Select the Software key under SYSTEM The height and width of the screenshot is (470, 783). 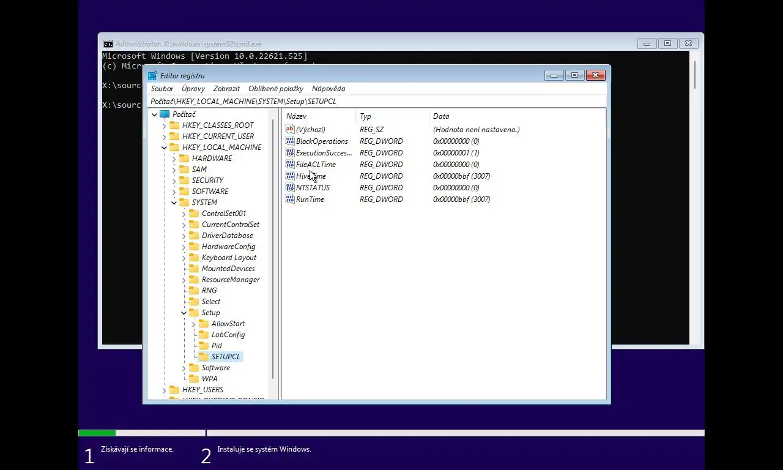tap(216, 368)
